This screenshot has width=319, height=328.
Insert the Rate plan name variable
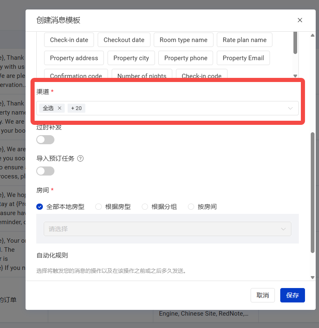click(244, 40)
